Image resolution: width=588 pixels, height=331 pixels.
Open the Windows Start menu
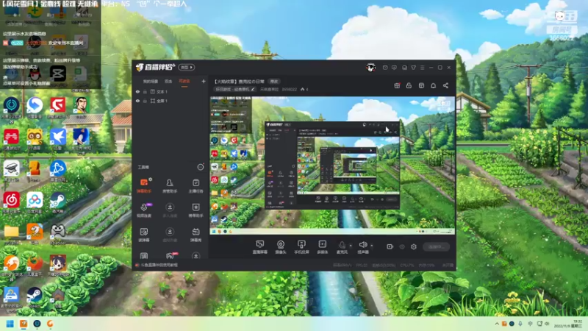tap(10, 324)
